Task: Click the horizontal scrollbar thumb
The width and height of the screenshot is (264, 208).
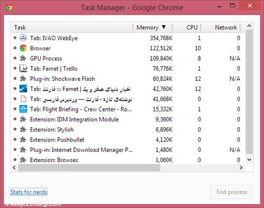Action: (x=89, y=168)
